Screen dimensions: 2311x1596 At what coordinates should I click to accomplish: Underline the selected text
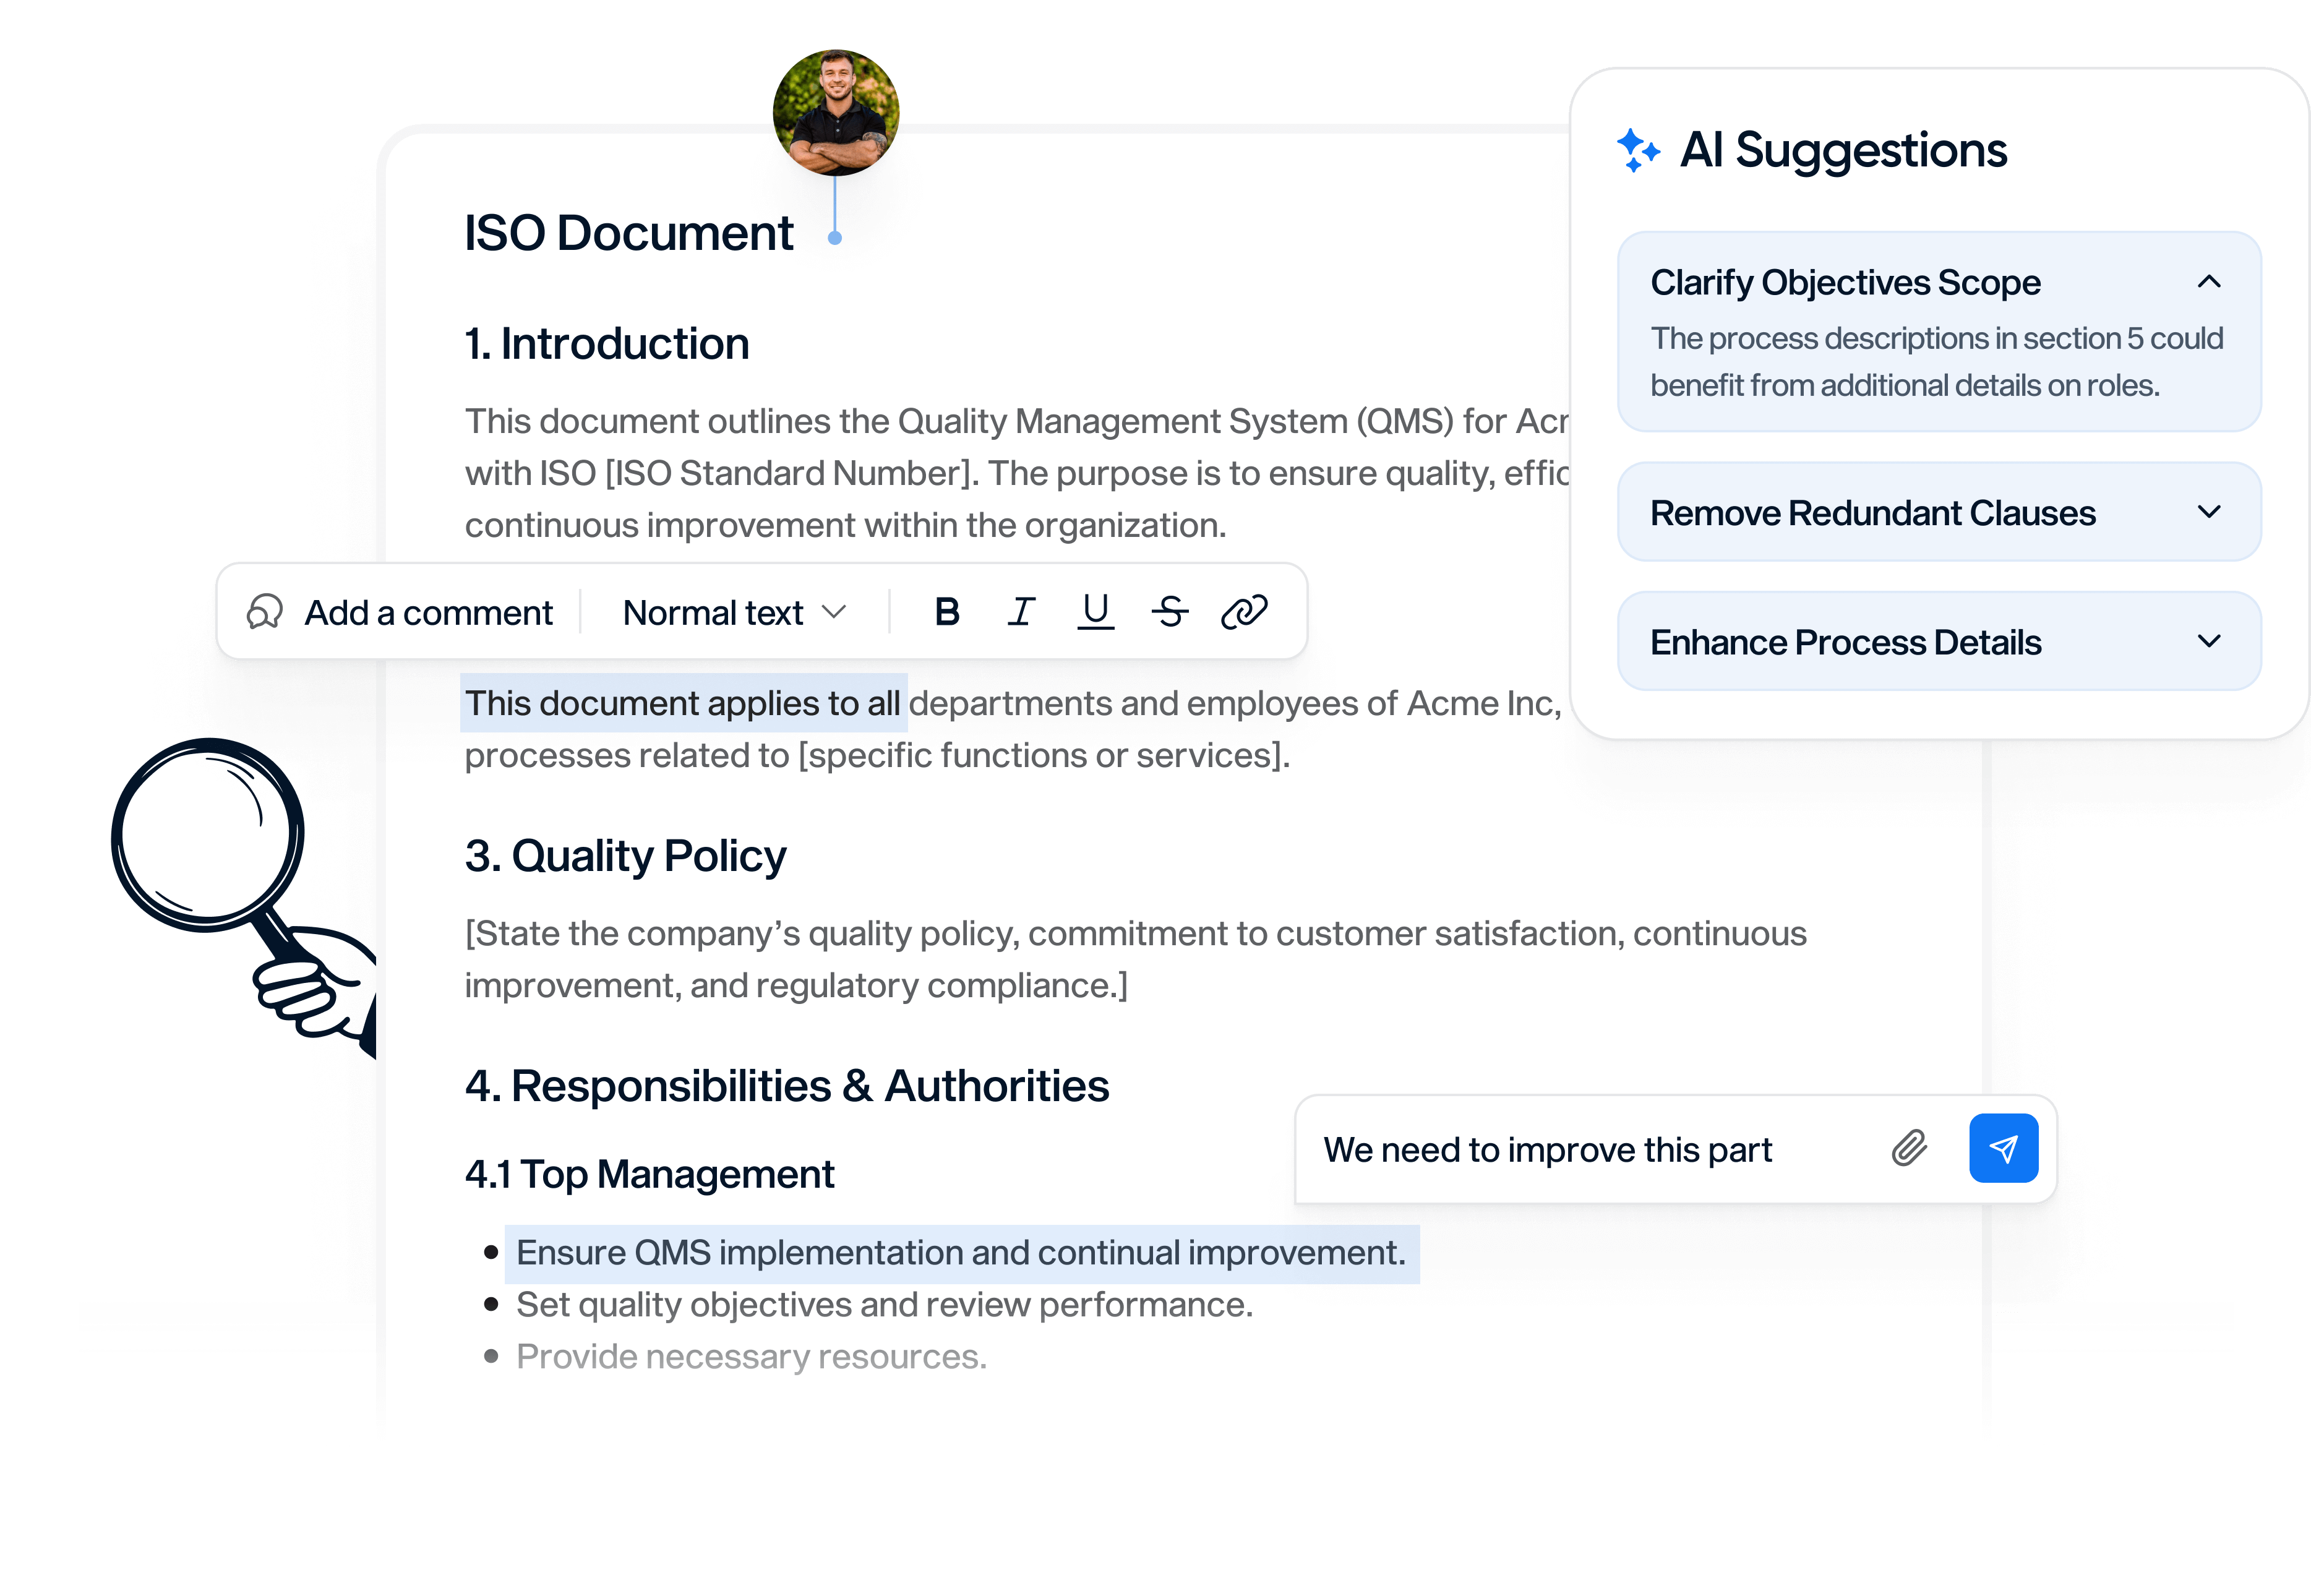point(1095,612)
